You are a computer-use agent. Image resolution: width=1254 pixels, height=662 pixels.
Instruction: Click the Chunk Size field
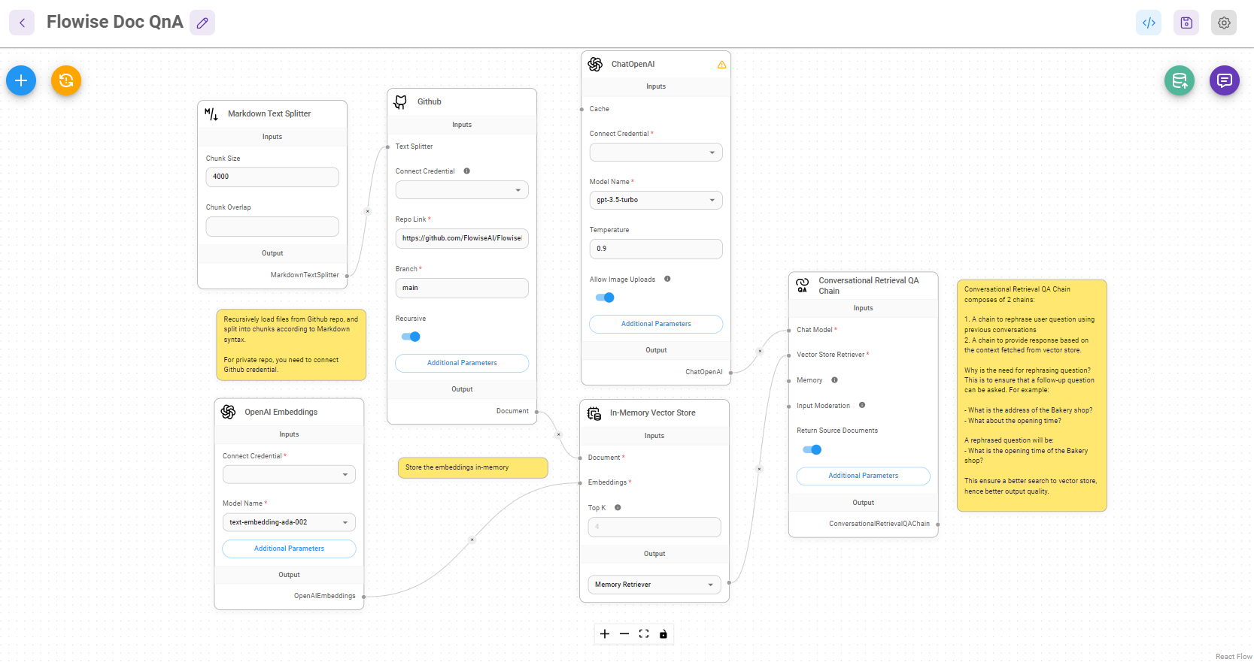click(x=272, y=177)
